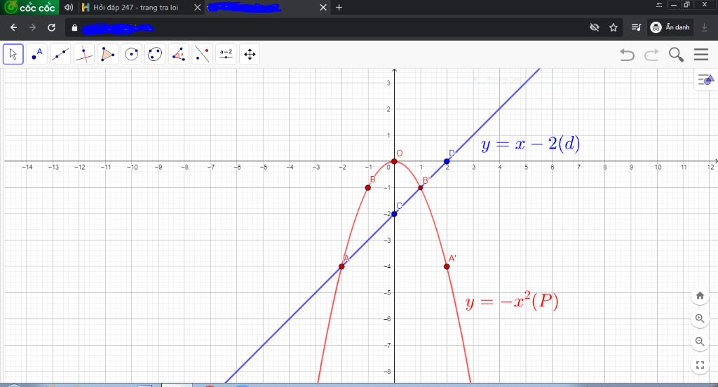Open the media playlist icon

click(636, 27)
